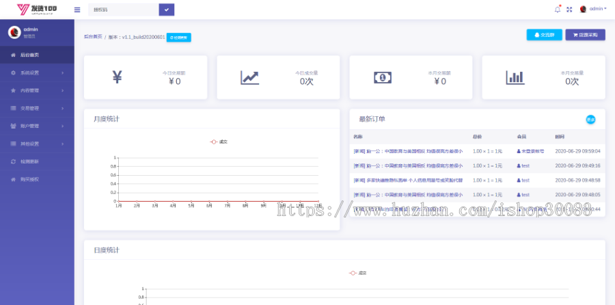Click the 货源采购 button
Screen dimensions: 615x305
585,35
